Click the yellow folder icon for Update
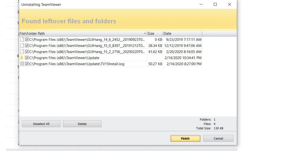294x151 pixels. point(22,58)
